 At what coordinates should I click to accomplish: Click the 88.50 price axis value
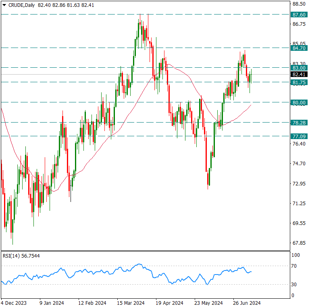(299, 4)
